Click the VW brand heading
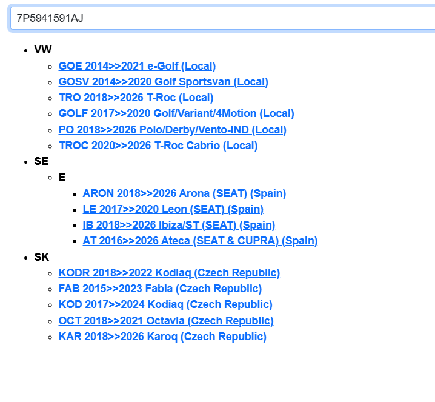This screenshot has height=402, width=435. (43, 50)
